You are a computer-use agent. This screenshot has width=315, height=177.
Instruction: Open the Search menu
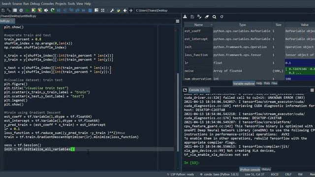(6, 3)
